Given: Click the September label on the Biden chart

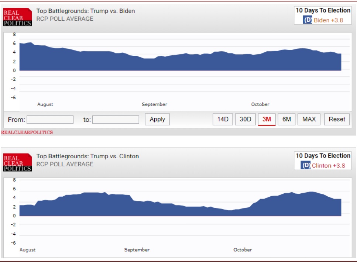Looking at the screenshot, I should [x=154, y=104].
